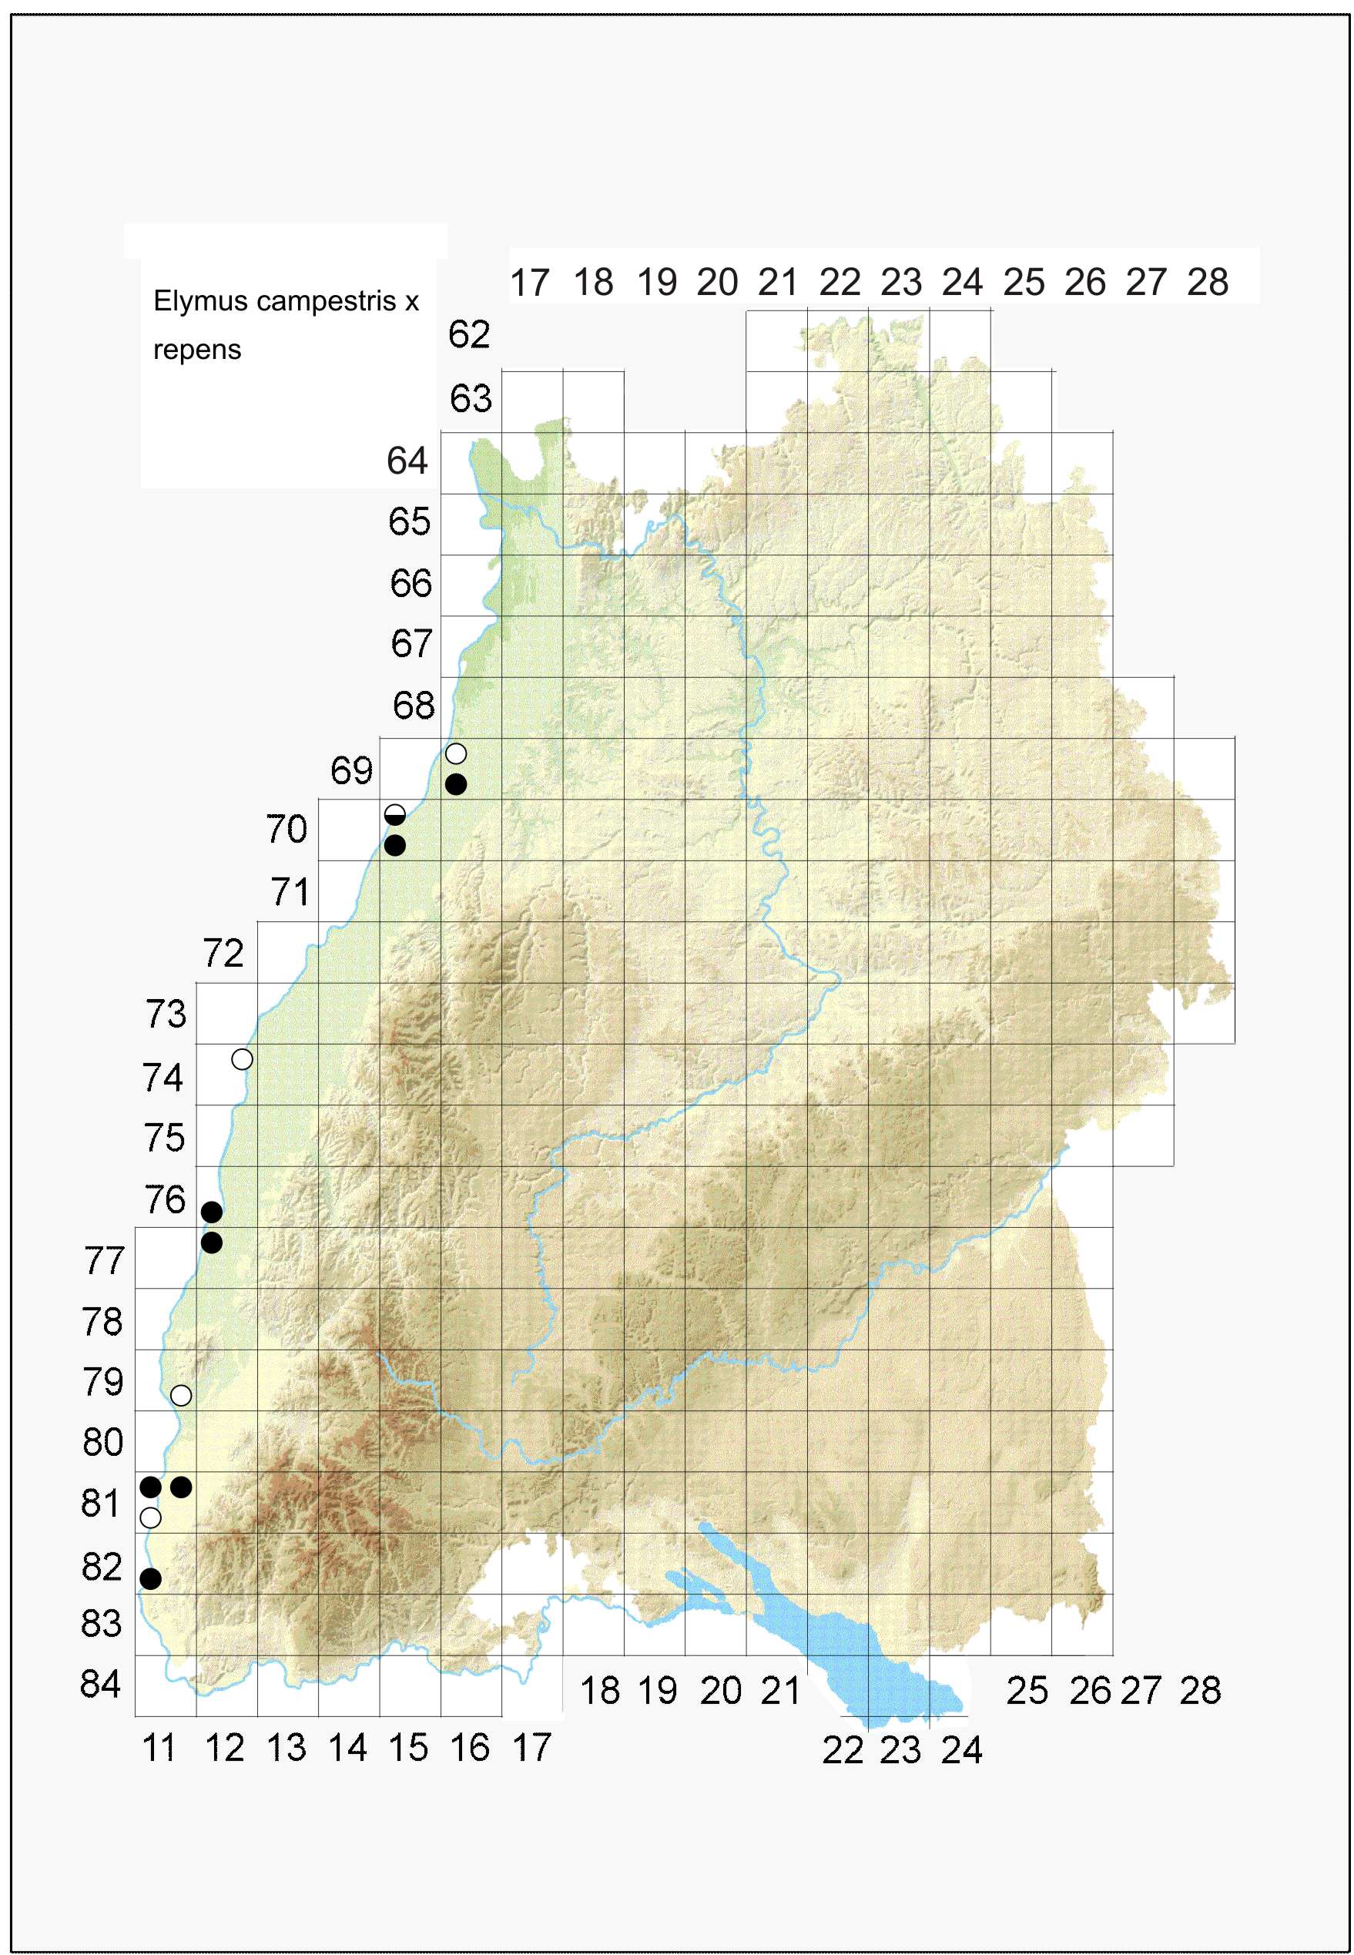Image resolution: width=1354 pixels, height=1955 pixels.
Task: Click column label 28 in the top header
Action: [1207, 282]
